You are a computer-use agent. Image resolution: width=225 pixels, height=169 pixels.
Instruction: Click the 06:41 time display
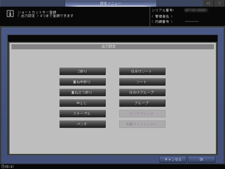(10, 166)
